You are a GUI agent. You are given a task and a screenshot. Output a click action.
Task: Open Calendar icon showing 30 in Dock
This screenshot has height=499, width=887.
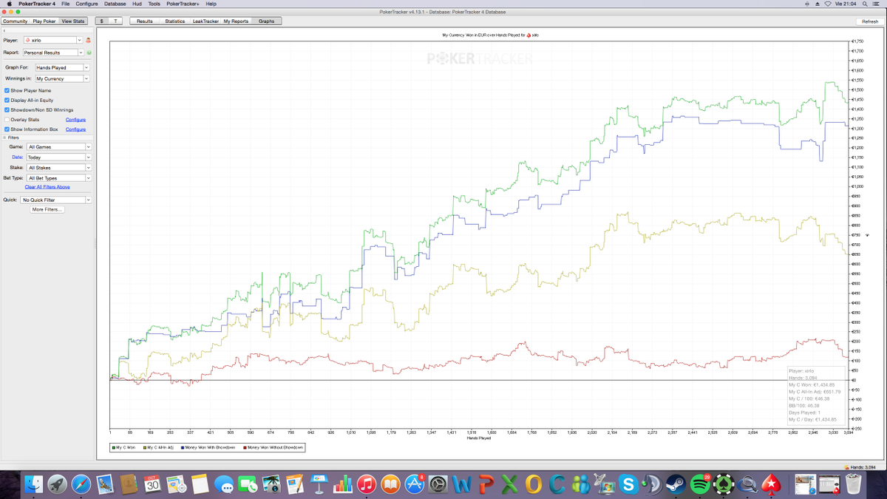click(x=153, y=484)
